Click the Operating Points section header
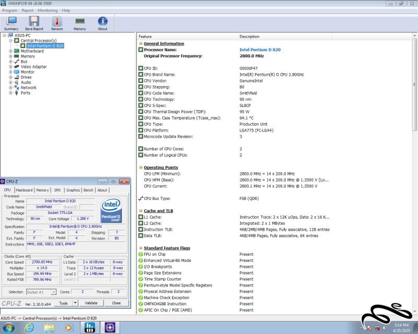 [161, 168]
